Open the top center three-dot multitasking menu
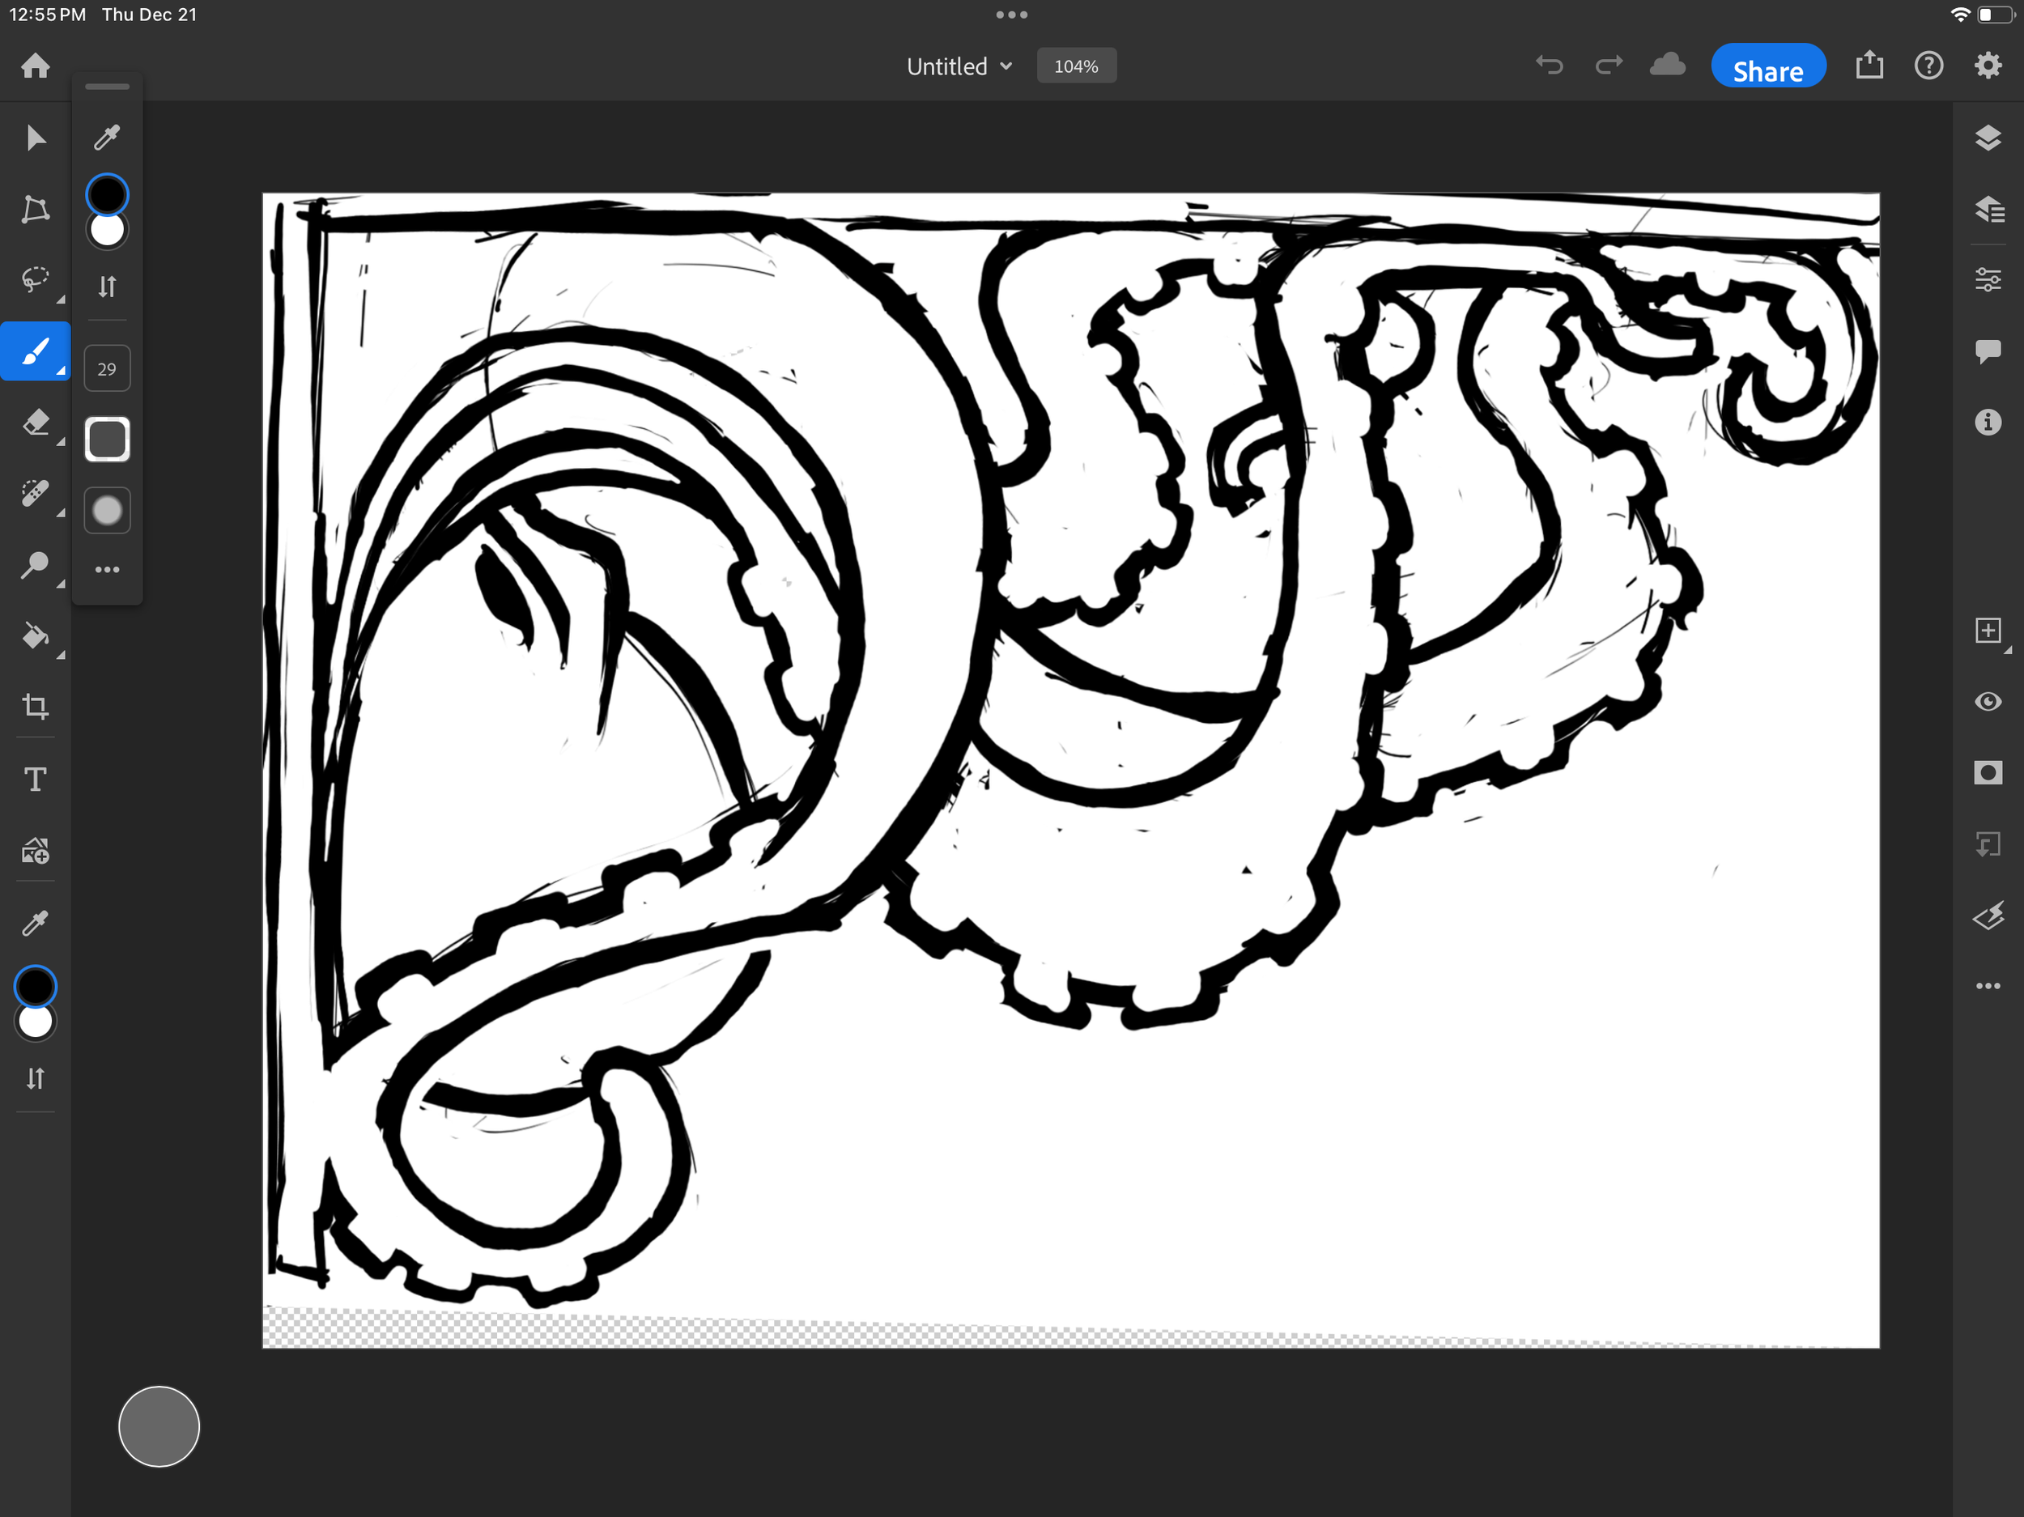Screen dimensions: 2024x1517 tap(1011, 15)
